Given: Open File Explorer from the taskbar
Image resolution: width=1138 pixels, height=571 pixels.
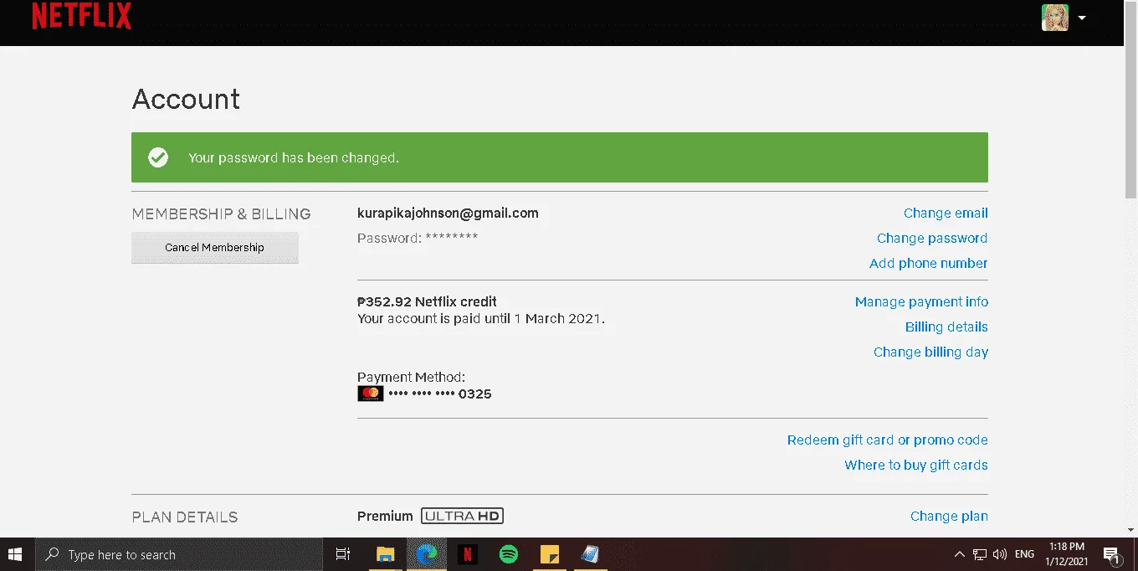Looking at the screenshot, I should click(x=385, y=554).
